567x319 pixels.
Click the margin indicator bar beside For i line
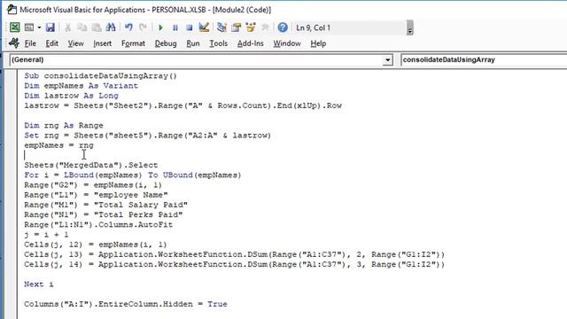[x=11, y=175]
